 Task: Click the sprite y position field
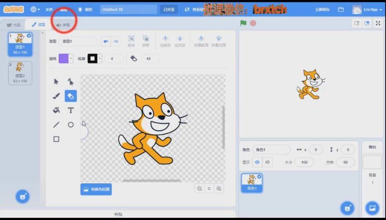coord(348,150)
